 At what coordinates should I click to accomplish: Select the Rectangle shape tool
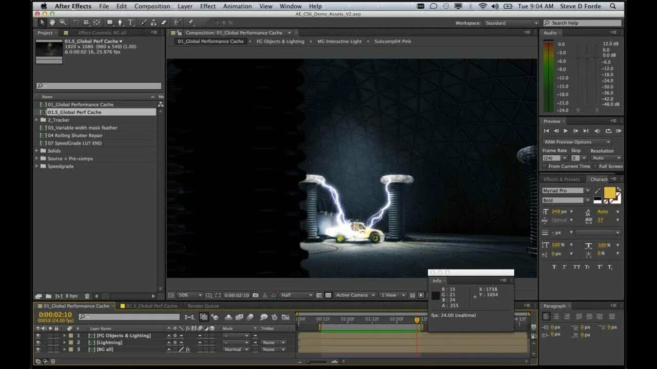[110, 23]
